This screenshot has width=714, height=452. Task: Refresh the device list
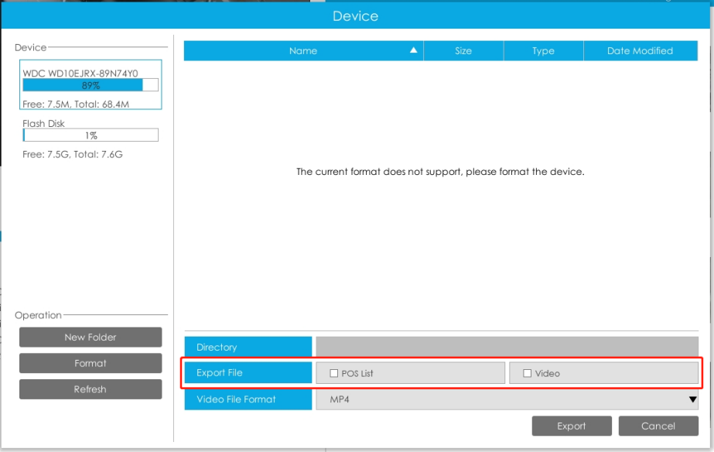tap(91, 389)
